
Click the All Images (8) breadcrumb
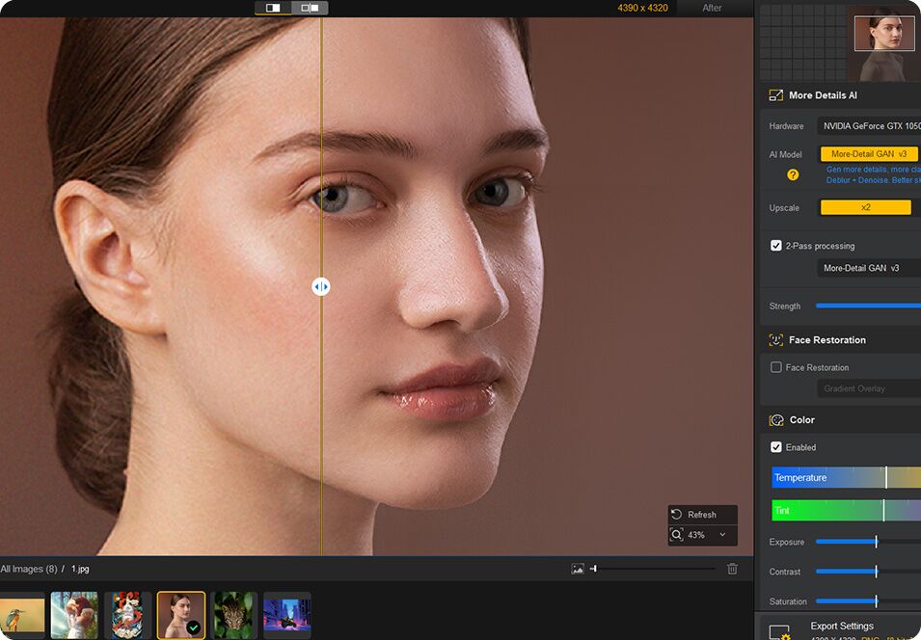29,569
